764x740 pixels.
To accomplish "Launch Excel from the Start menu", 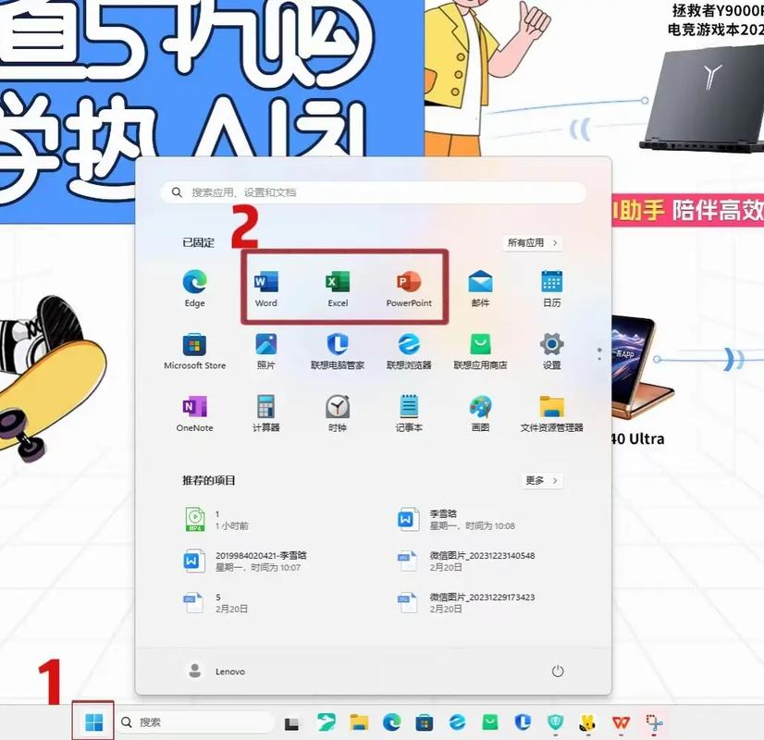I will coord(338,282).
